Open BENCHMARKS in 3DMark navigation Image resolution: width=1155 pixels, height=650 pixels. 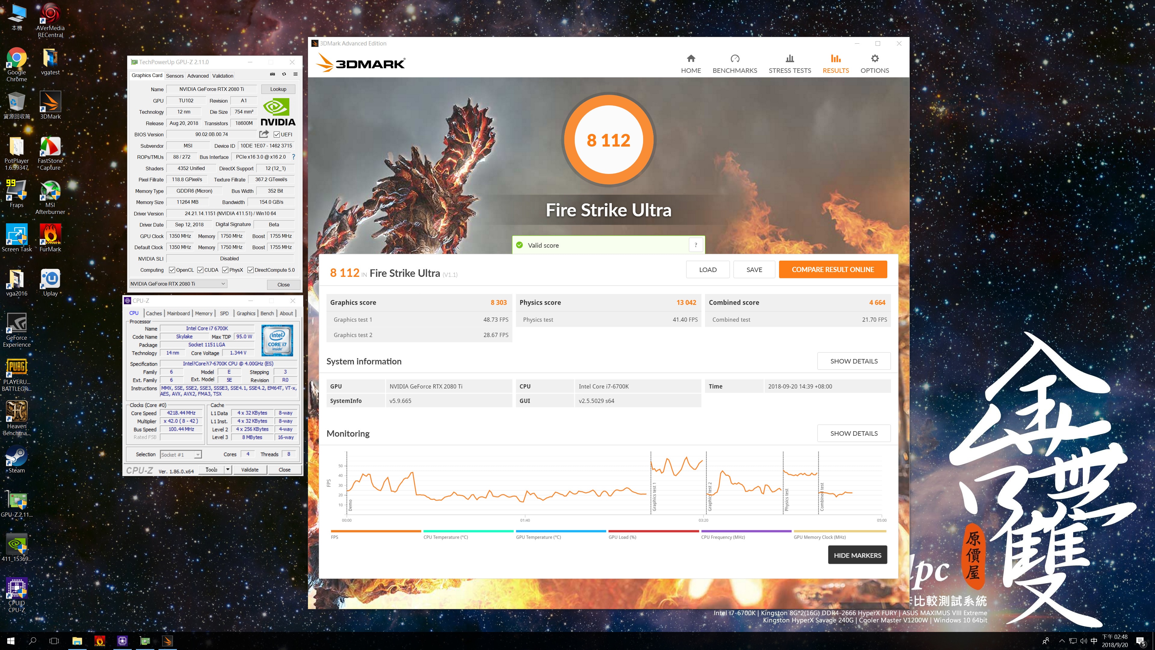point(735,64)
